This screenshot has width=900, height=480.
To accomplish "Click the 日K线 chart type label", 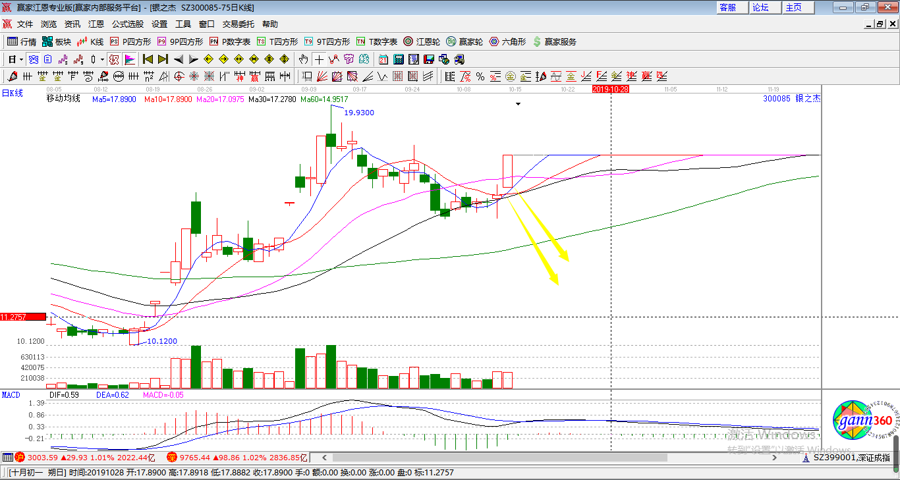I will click(x=12, y=93).
